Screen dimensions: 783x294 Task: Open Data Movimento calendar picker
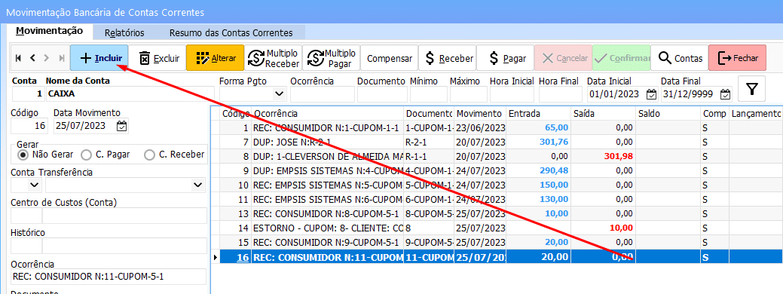tap(122, 127)
